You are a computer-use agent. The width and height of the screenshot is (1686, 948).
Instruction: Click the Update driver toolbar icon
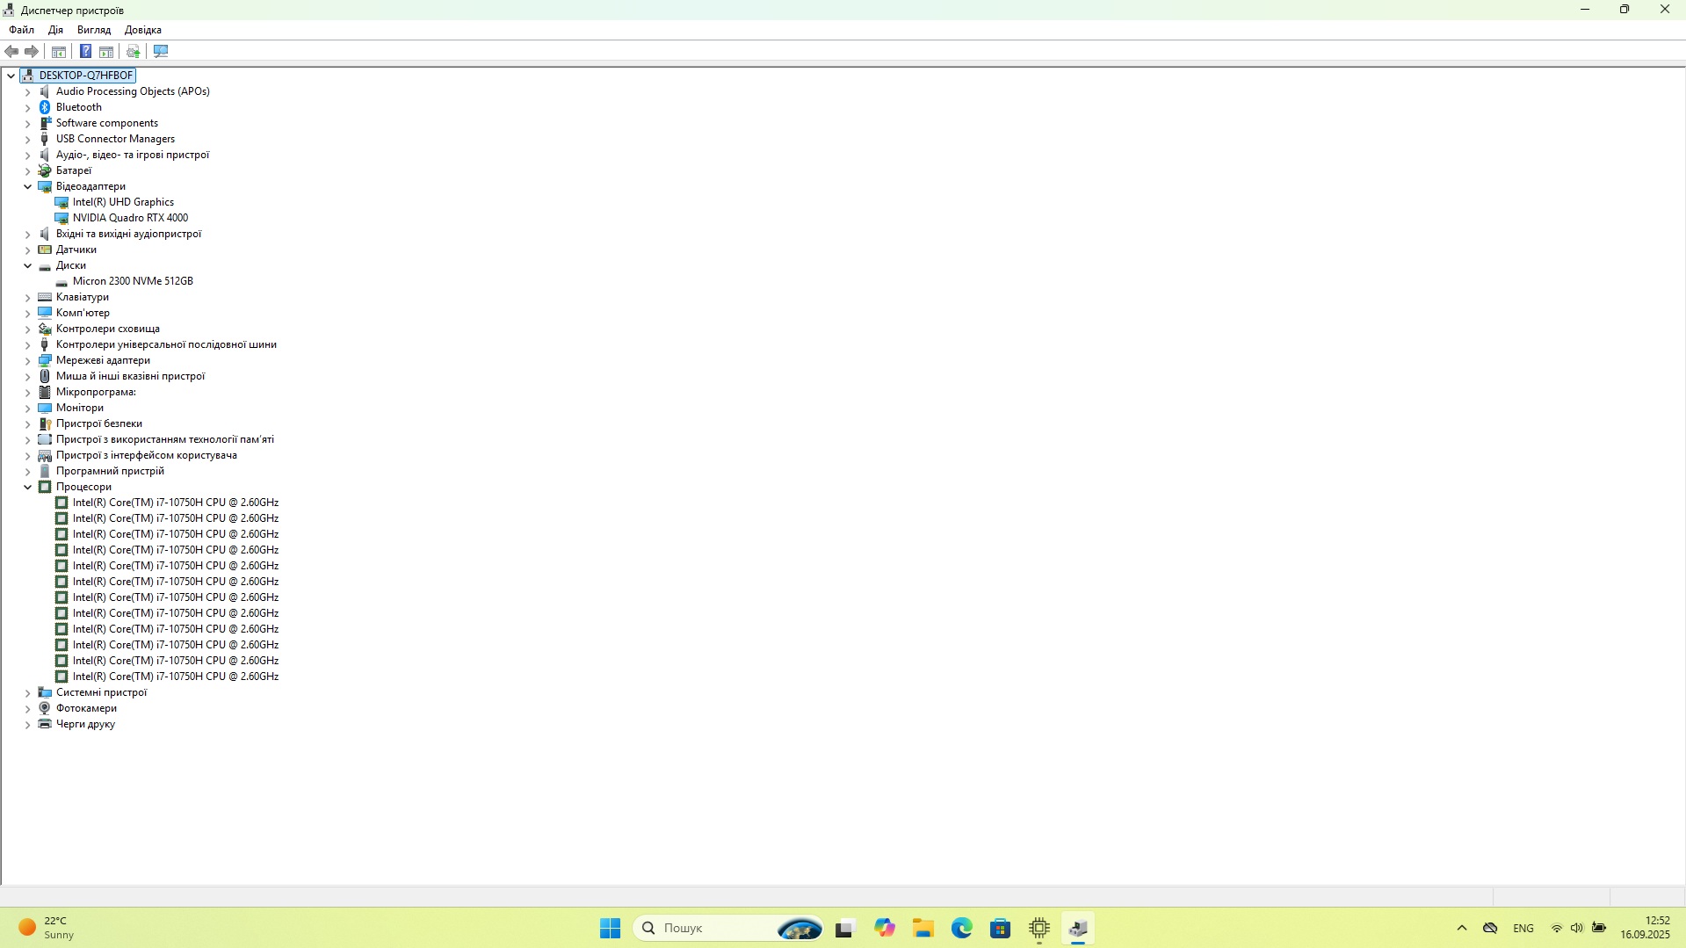[x=134, y=51]
